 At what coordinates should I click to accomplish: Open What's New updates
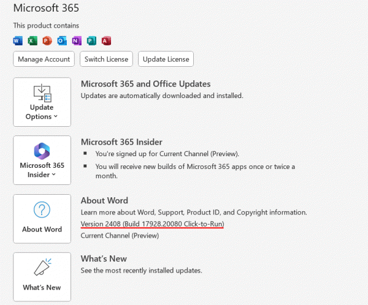[x=42, y=277]
